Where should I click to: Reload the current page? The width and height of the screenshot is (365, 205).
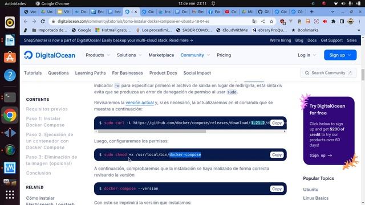pos(43,22)
